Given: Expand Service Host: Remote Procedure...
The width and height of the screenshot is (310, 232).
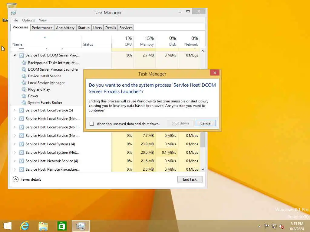Looking at the screenshot, I should (15, 169).
